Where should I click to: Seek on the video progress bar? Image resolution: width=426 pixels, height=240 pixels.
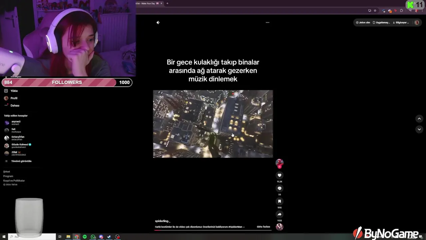(213, 230)
